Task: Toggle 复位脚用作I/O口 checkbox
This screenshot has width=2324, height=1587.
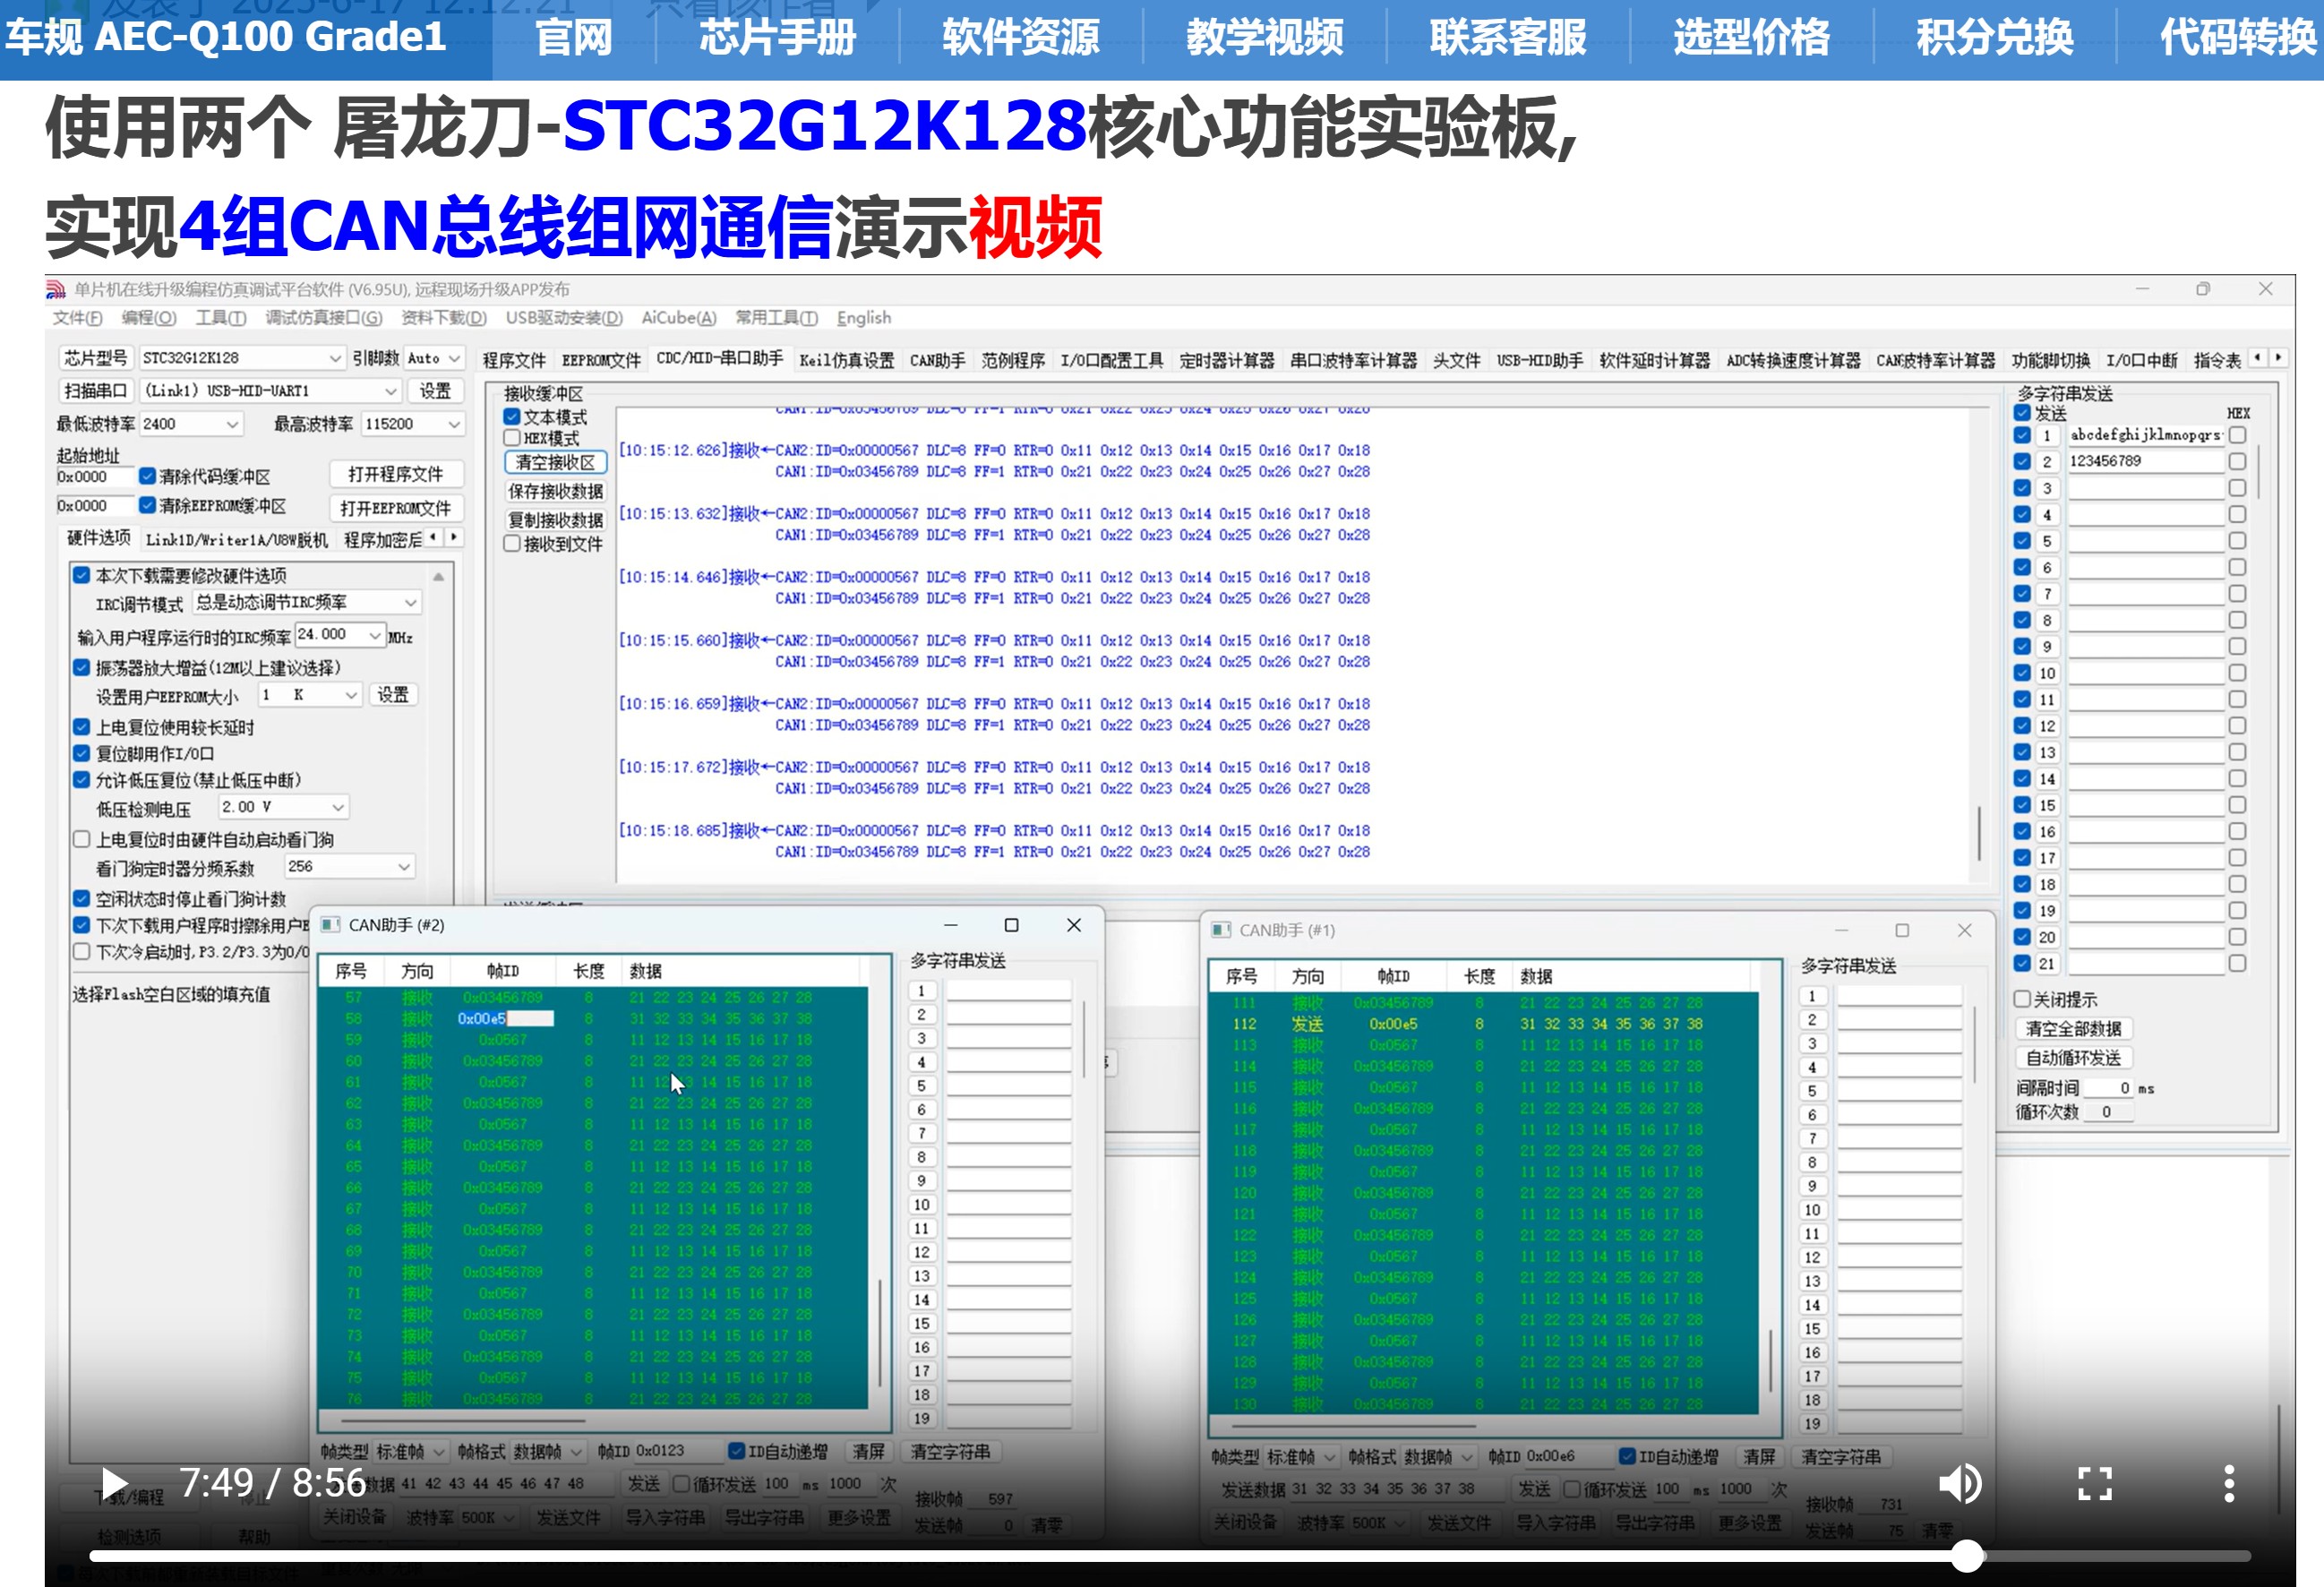Action: click(x=82, y=753)
